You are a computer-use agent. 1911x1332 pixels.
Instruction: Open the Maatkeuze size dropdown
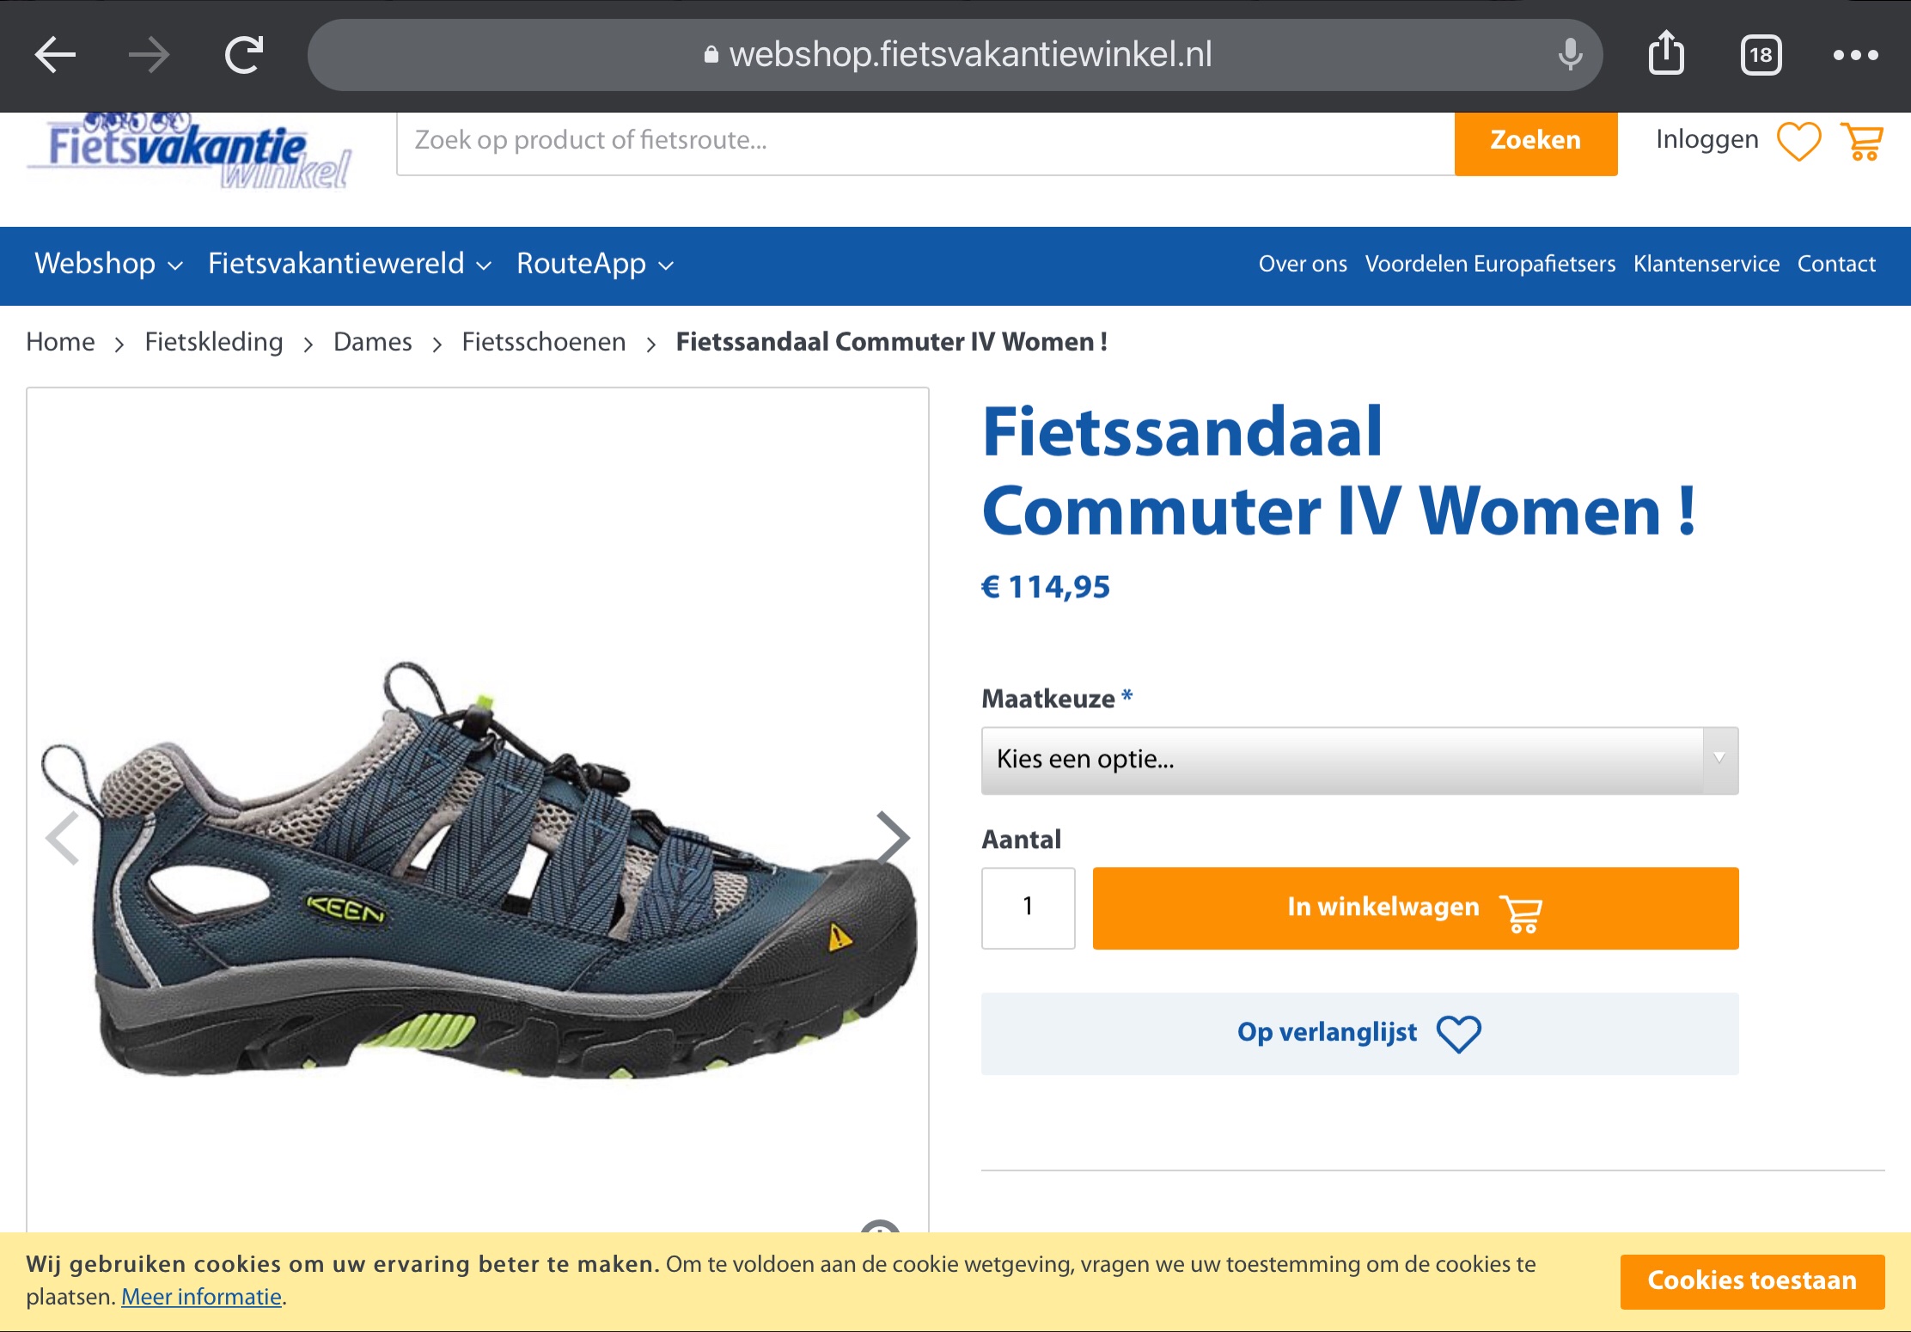click(x=1359, y=761)
